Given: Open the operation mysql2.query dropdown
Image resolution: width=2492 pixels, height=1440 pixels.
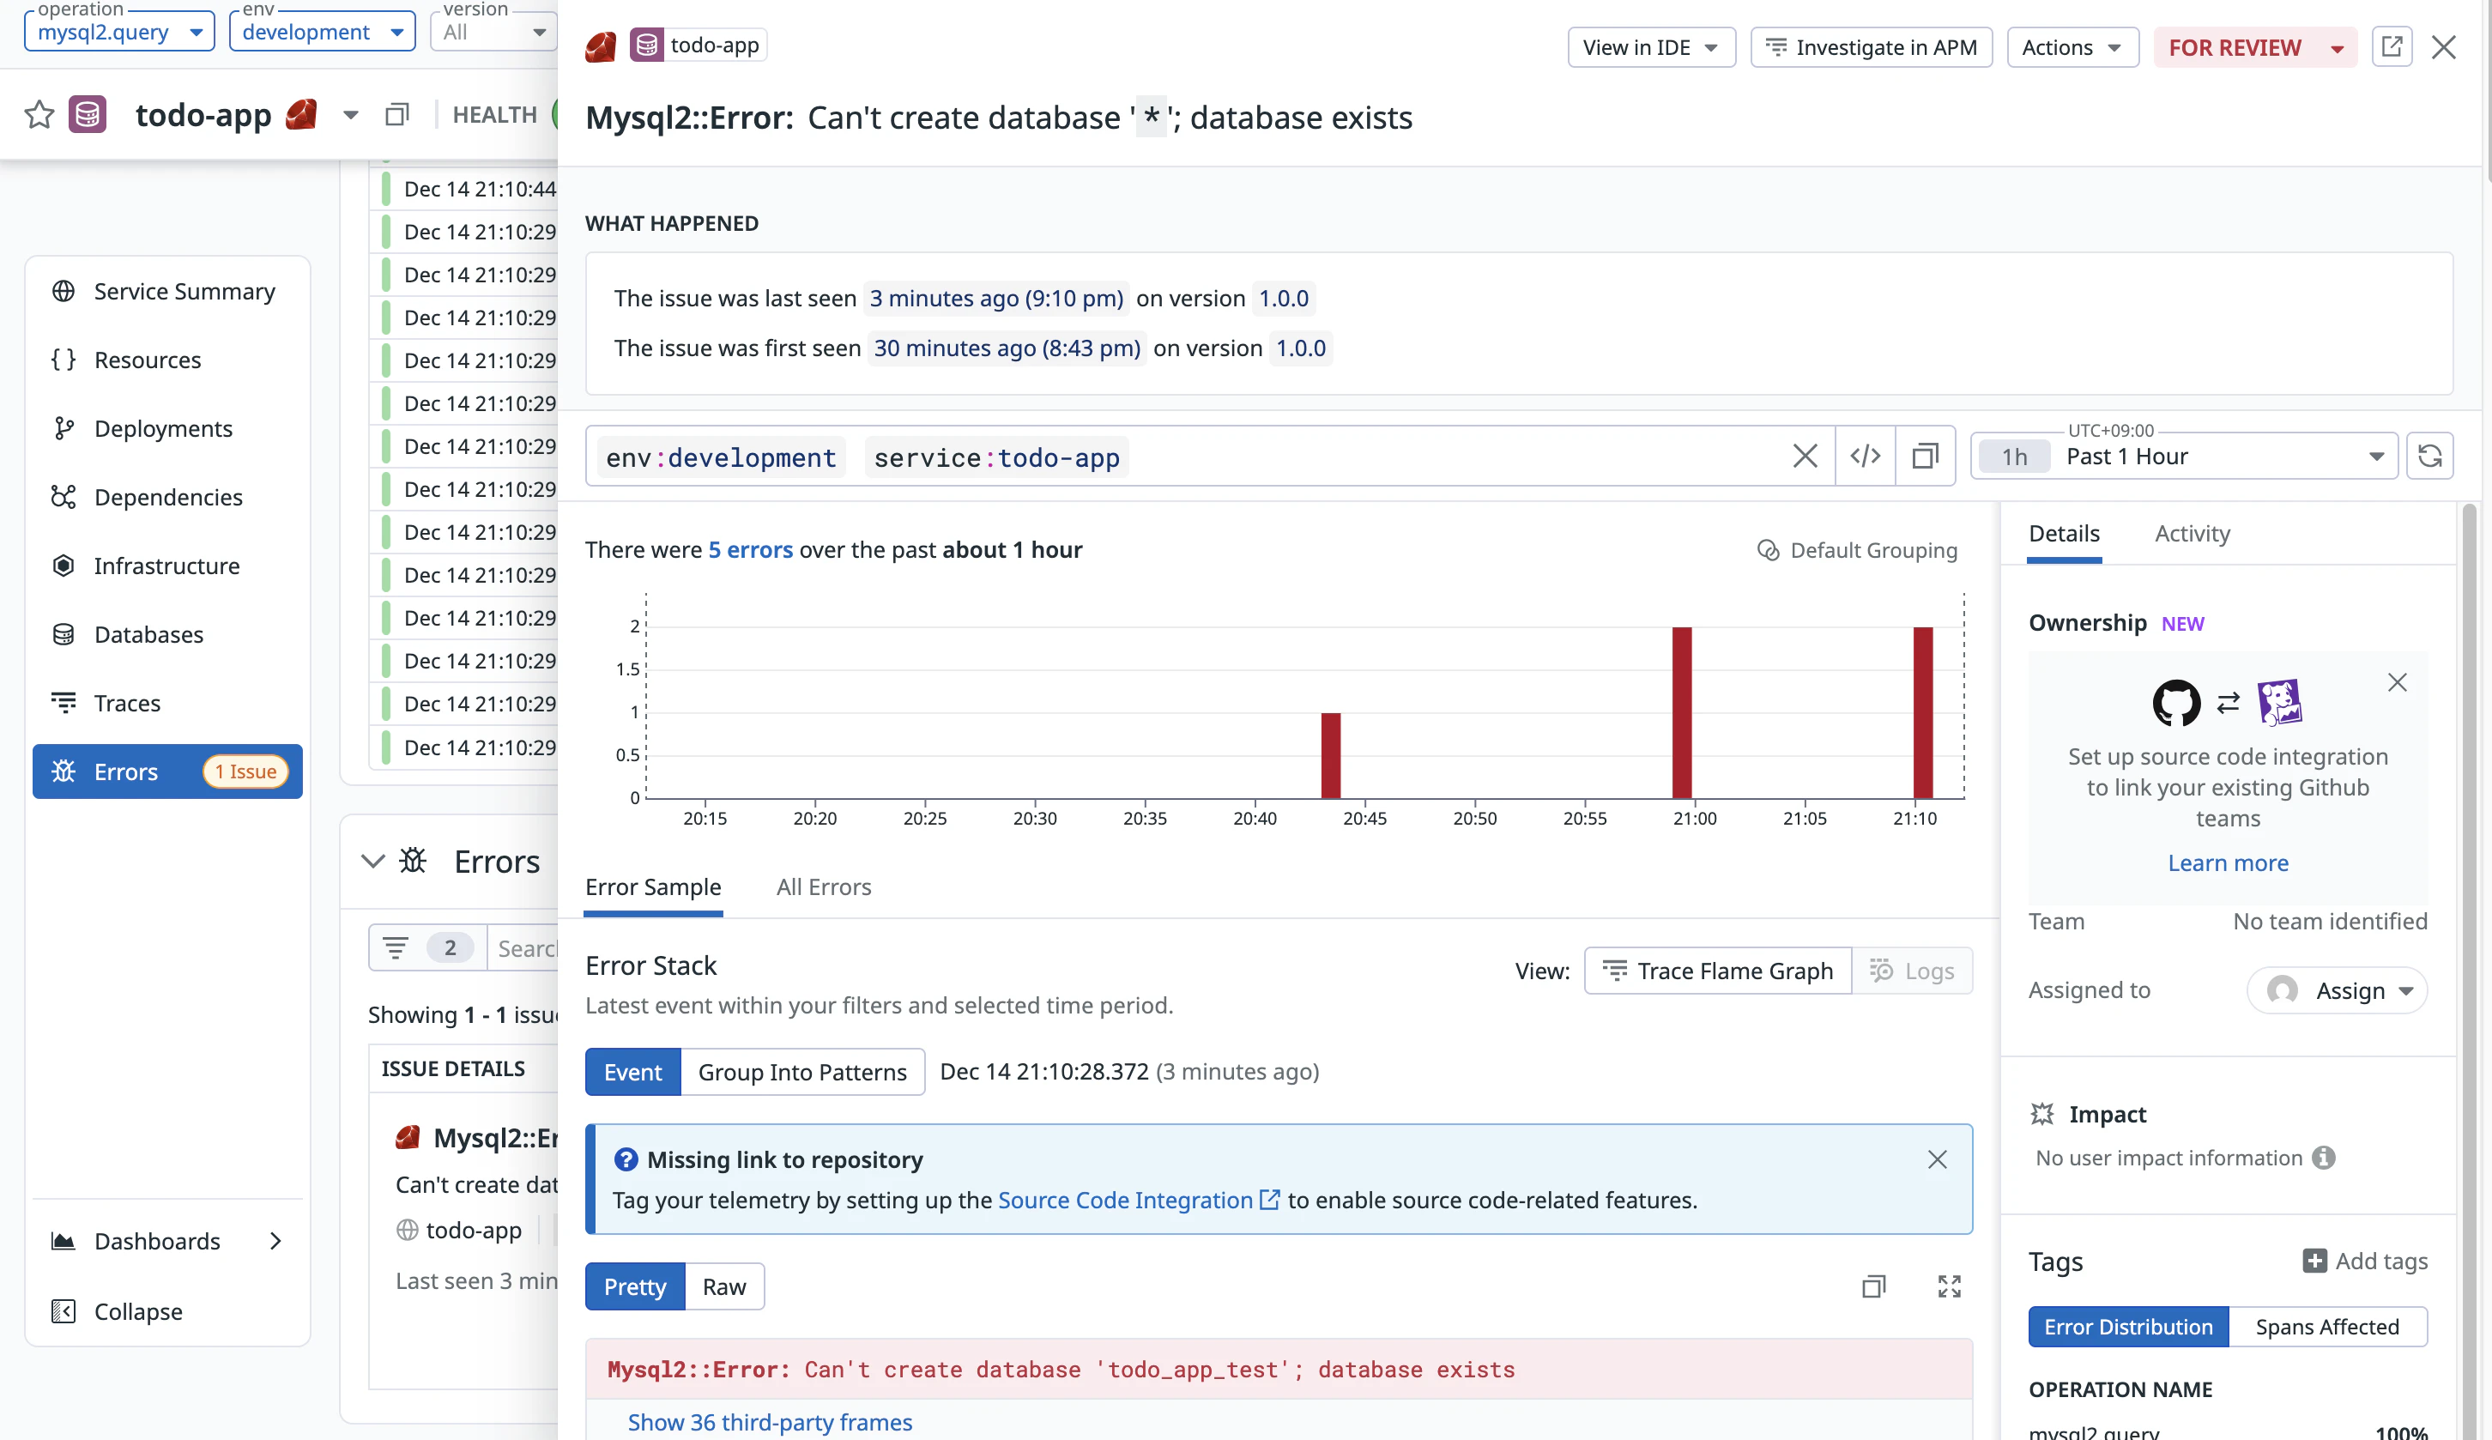Looking at the screenshot, I should click(x=119, y=32).
